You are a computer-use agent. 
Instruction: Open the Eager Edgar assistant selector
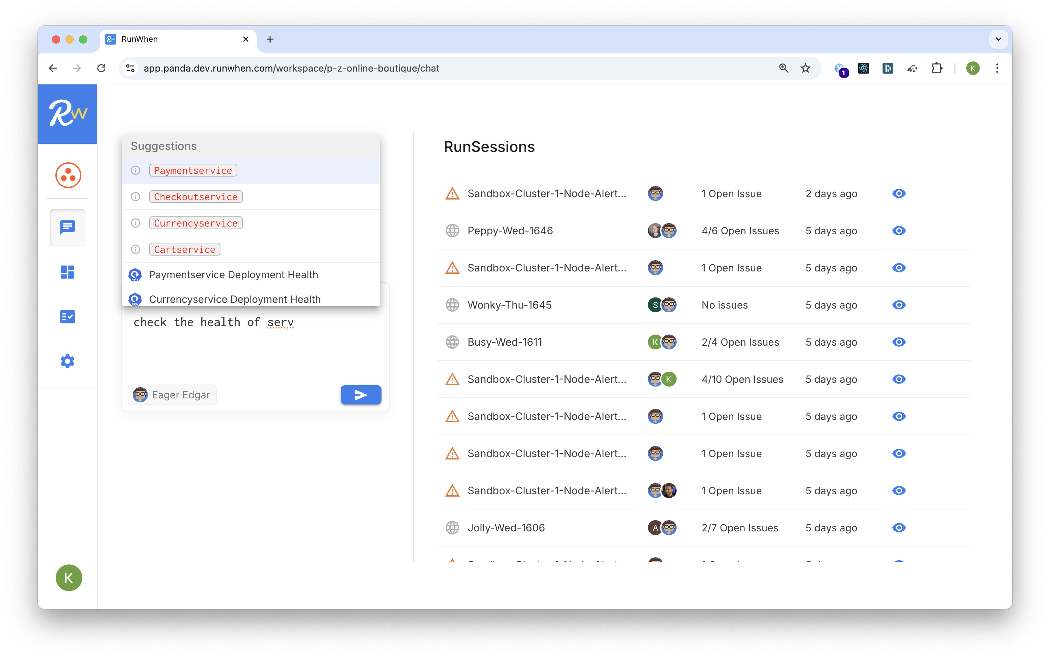[x=172, y=395]
